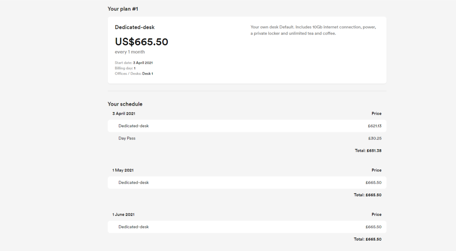Image resolution: width=456 pixels, height=251 pixels.
Task: Select the Day Pass schedule row
Action: click(x=247, y=138)
